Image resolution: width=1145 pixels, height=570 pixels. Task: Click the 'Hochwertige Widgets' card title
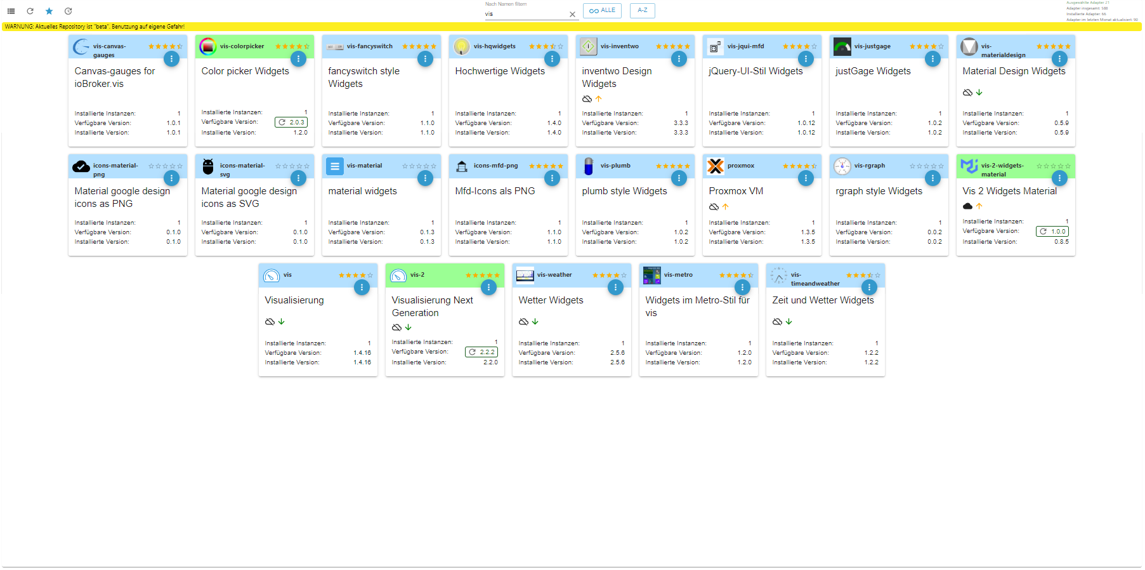pos(500,71)
